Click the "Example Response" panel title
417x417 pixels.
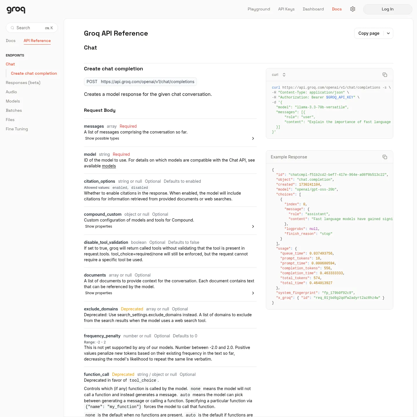(289, 157)
